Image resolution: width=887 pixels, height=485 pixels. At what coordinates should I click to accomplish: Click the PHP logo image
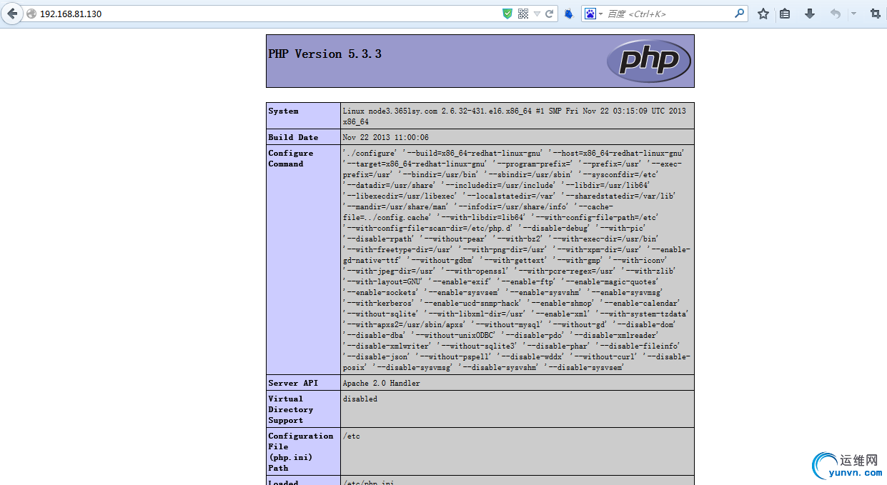tap(649, 61)
